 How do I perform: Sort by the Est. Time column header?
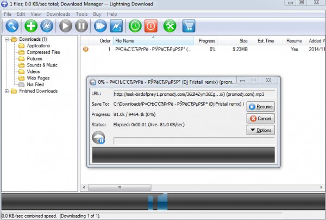tap(266, 41)
